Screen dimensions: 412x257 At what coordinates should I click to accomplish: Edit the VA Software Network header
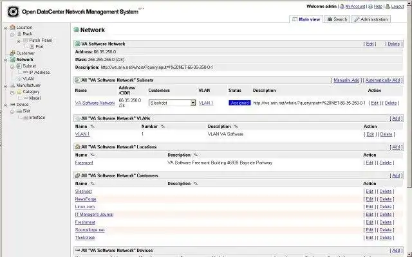[370, 44]
